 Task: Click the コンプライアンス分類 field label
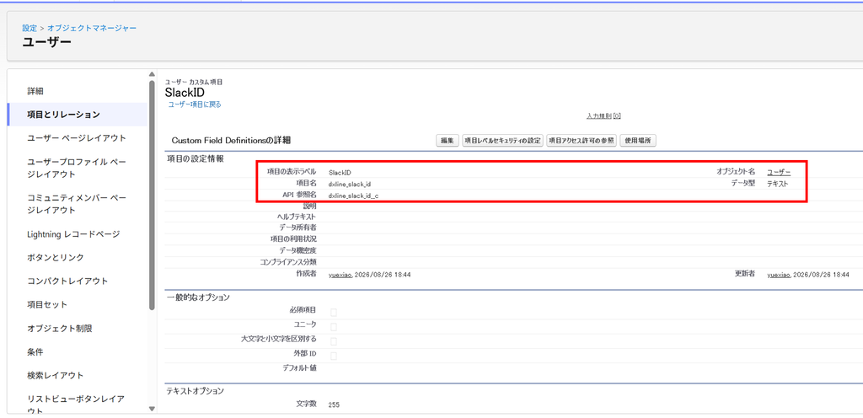288,262
